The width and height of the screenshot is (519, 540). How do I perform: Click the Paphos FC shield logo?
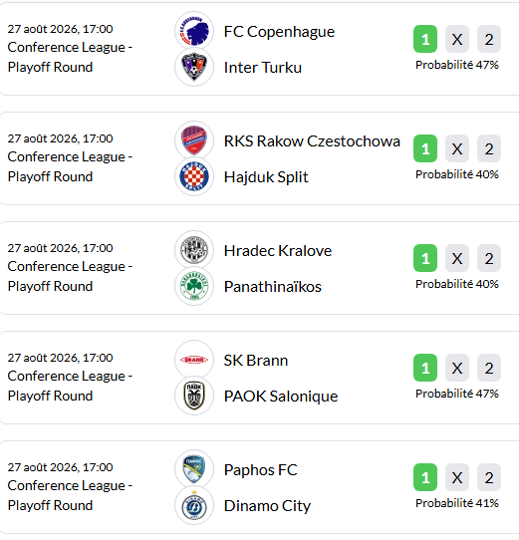tap(194, 469)
